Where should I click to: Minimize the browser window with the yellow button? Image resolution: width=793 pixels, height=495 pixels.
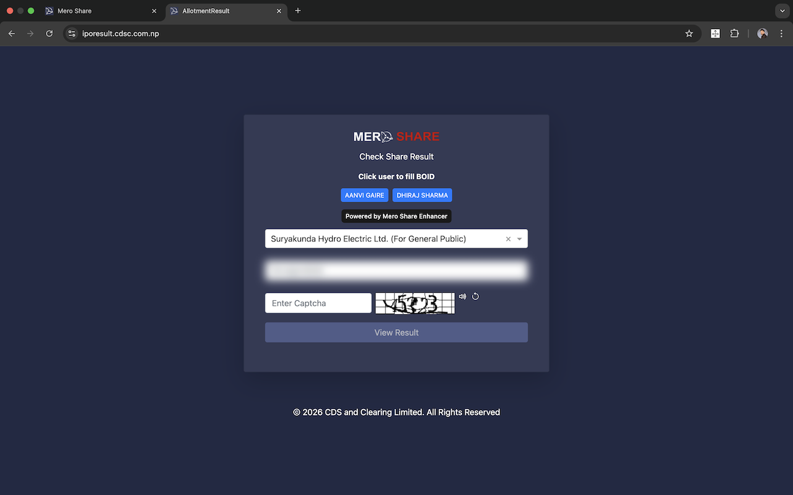point(20,11)
